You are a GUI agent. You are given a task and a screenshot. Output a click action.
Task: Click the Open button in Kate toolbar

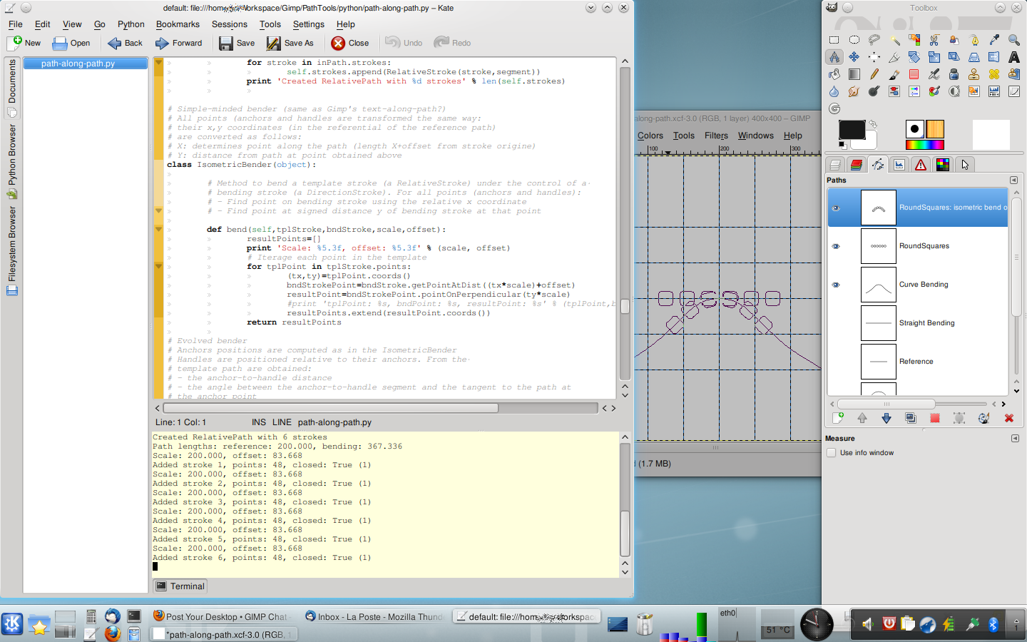point(71,43)
